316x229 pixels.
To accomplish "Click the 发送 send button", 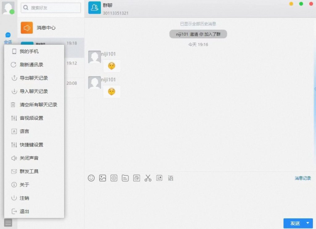I will (295, 223).
